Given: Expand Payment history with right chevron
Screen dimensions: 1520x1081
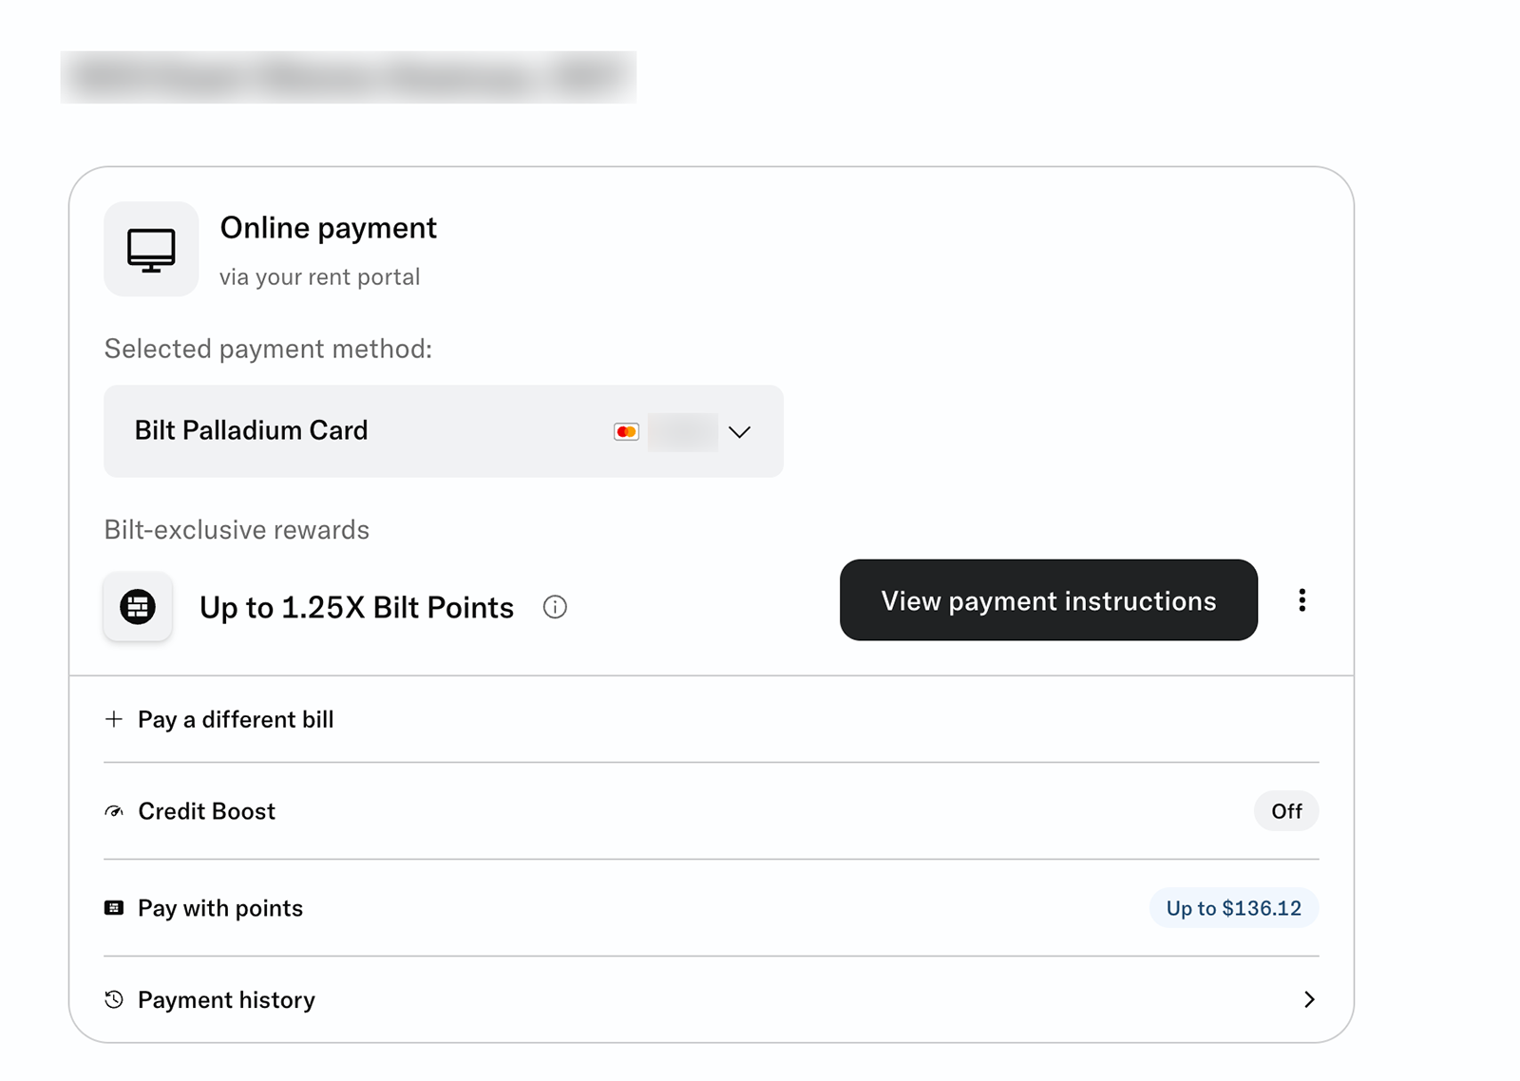Looking at the screenshot, I should point(1309,999).
